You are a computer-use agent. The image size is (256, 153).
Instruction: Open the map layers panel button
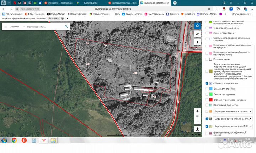click(197, 26)
